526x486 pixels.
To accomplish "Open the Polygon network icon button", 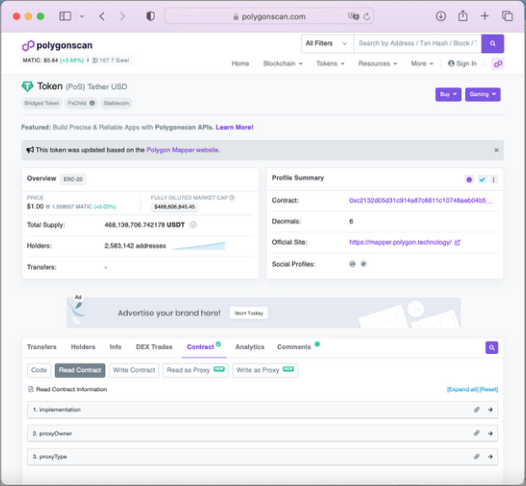I will [x=498, y=64].
